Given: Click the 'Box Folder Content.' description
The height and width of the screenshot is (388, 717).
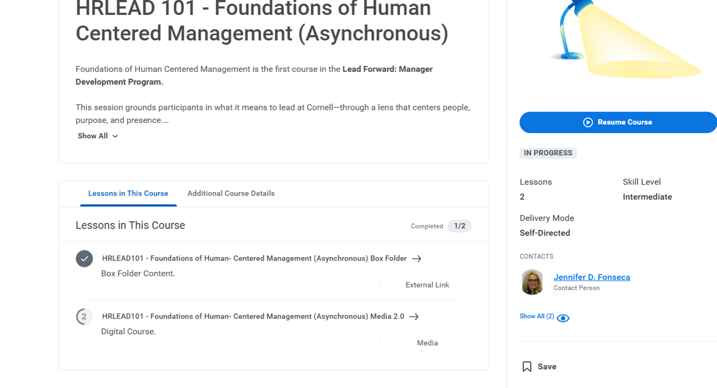Looking at the screenshot, I should point(138,274).
